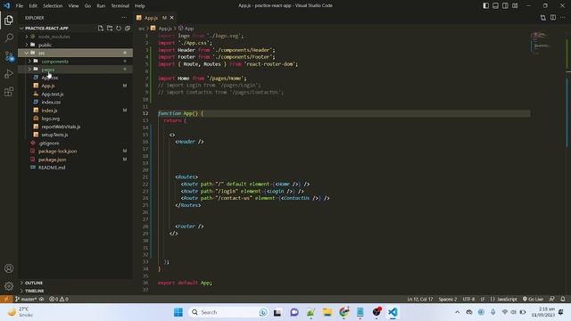
Task: Open the Accounts menu icon
Action: [x=9, y=268]
